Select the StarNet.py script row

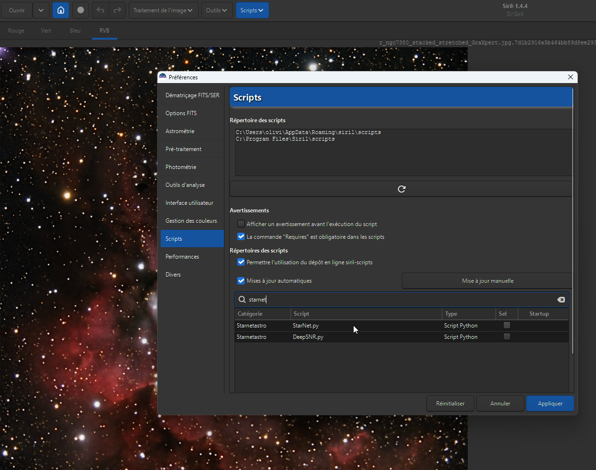coord(402,326)
